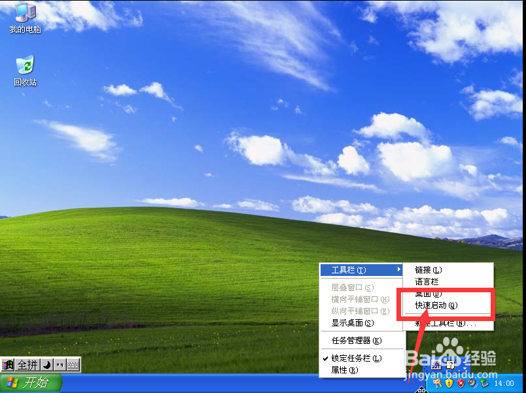Select 链接(L) in toolbars submenu

point(448,269)
